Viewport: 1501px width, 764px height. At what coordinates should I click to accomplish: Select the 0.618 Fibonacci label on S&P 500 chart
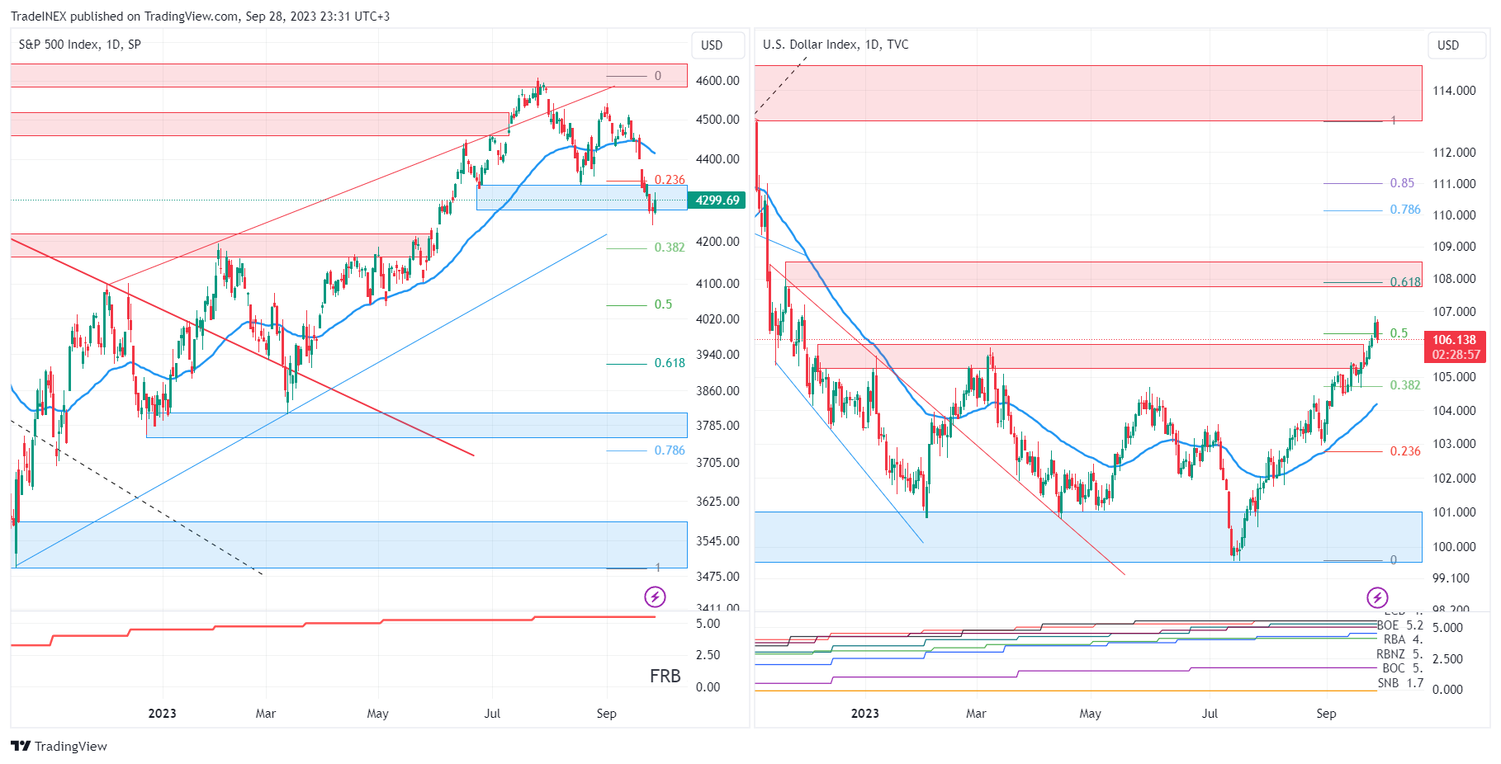[670, 363]
